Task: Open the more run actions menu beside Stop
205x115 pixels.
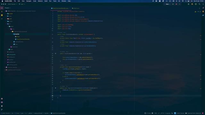Action: (x=179, y=4)
